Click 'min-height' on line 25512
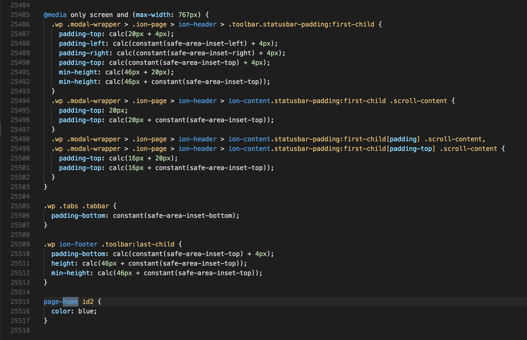 [x=71, y=273]
